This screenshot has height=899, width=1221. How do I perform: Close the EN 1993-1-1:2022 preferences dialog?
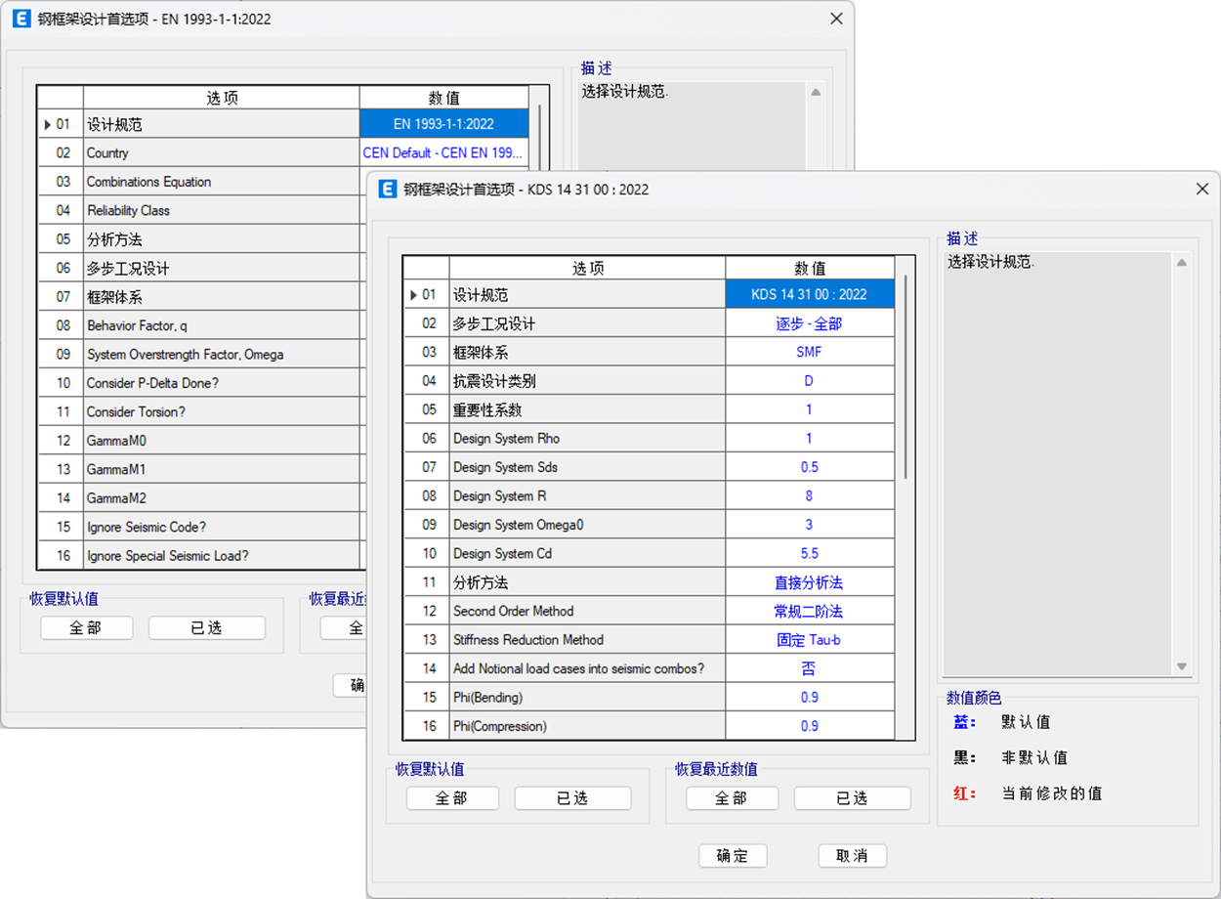pos(836,19)
